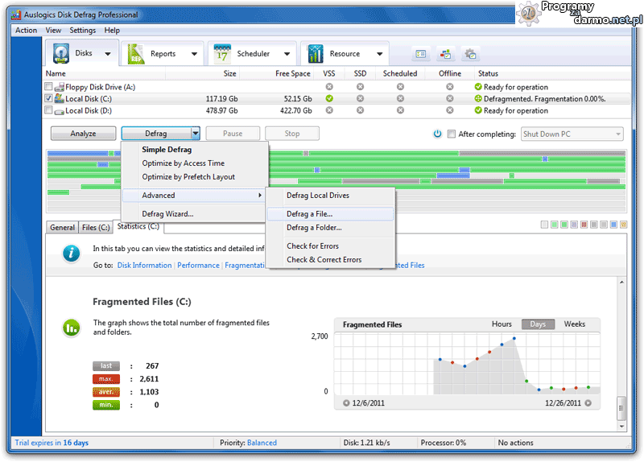Check the Floppy Disk Drive (A:) checkbox

pos(49,87)
